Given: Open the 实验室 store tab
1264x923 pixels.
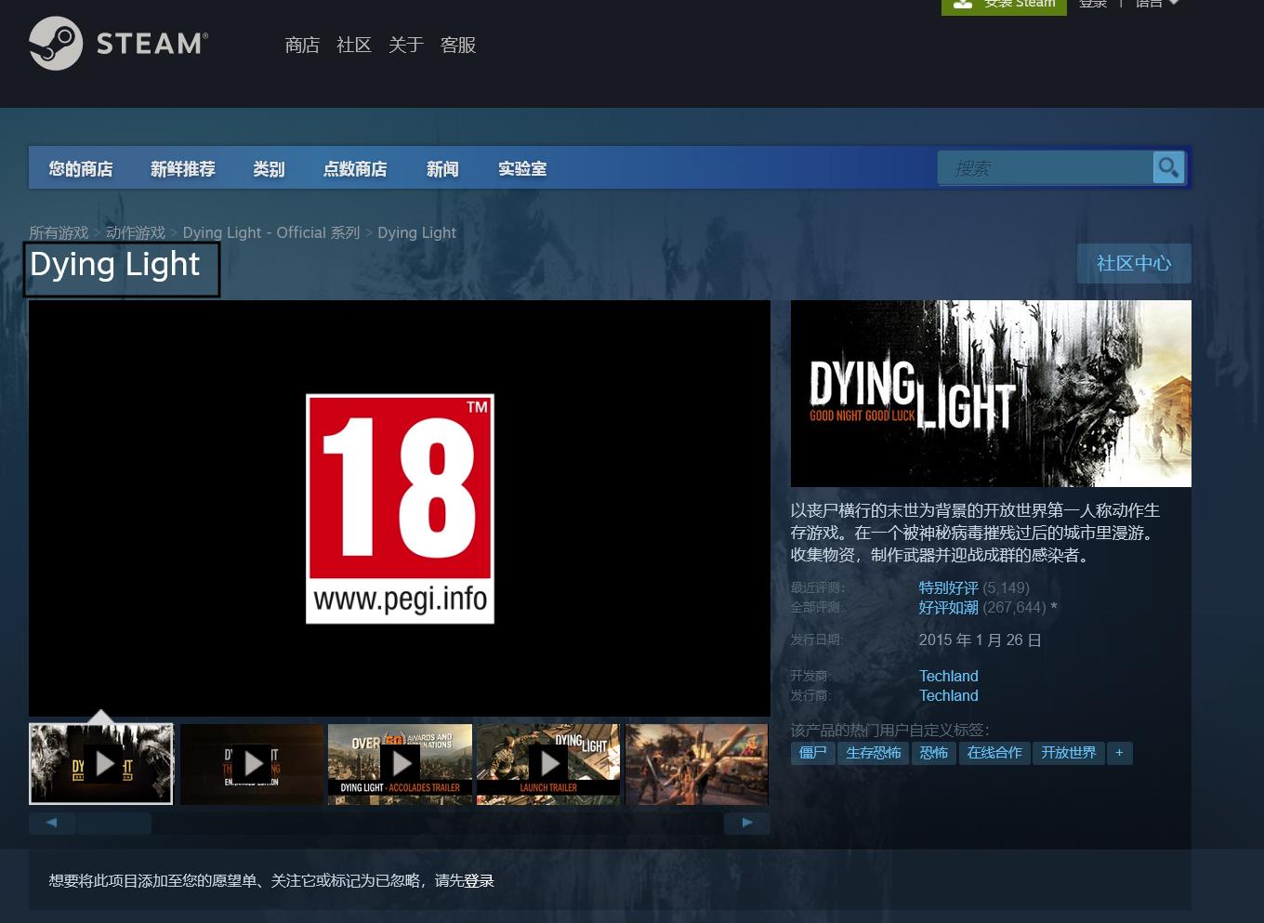Looking at the screenshot, I should tap(522, 168).
